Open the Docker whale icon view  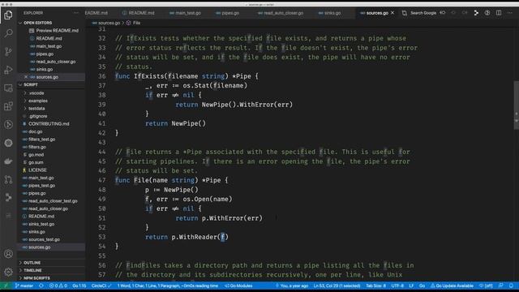(x=8, y=161)
